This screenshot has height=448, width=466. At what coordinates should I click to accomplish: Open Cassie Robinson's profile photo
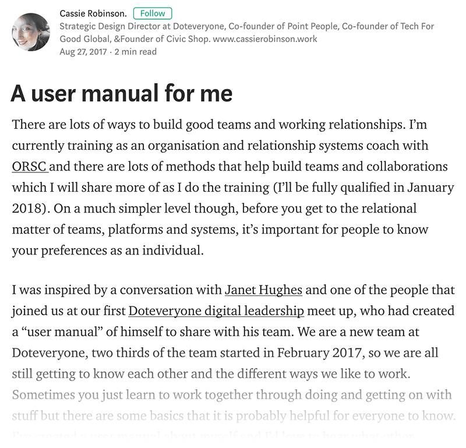tap(31, 32)
